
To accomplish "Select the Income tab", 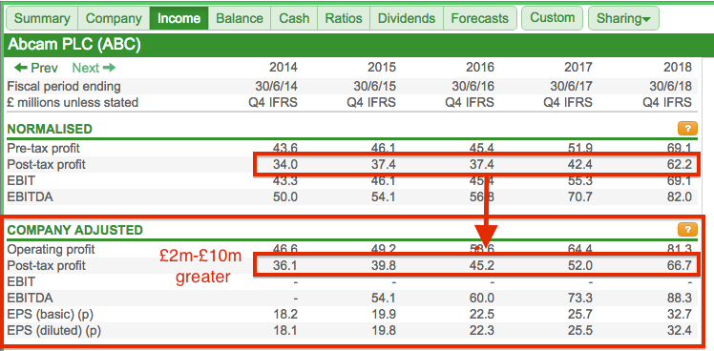I will 178,19.
